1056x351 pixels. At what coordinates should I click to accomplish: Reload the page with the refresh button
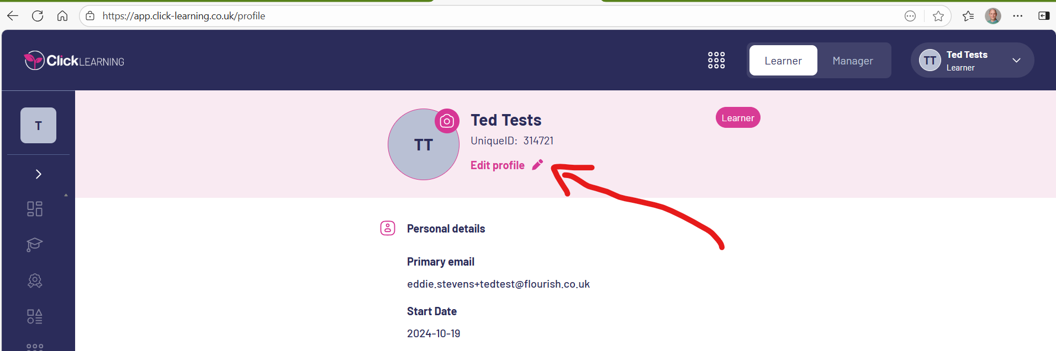(38, 16)
